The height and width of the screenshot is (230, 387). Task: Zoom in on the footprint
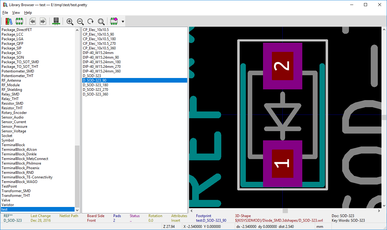[x=70, y=21]
